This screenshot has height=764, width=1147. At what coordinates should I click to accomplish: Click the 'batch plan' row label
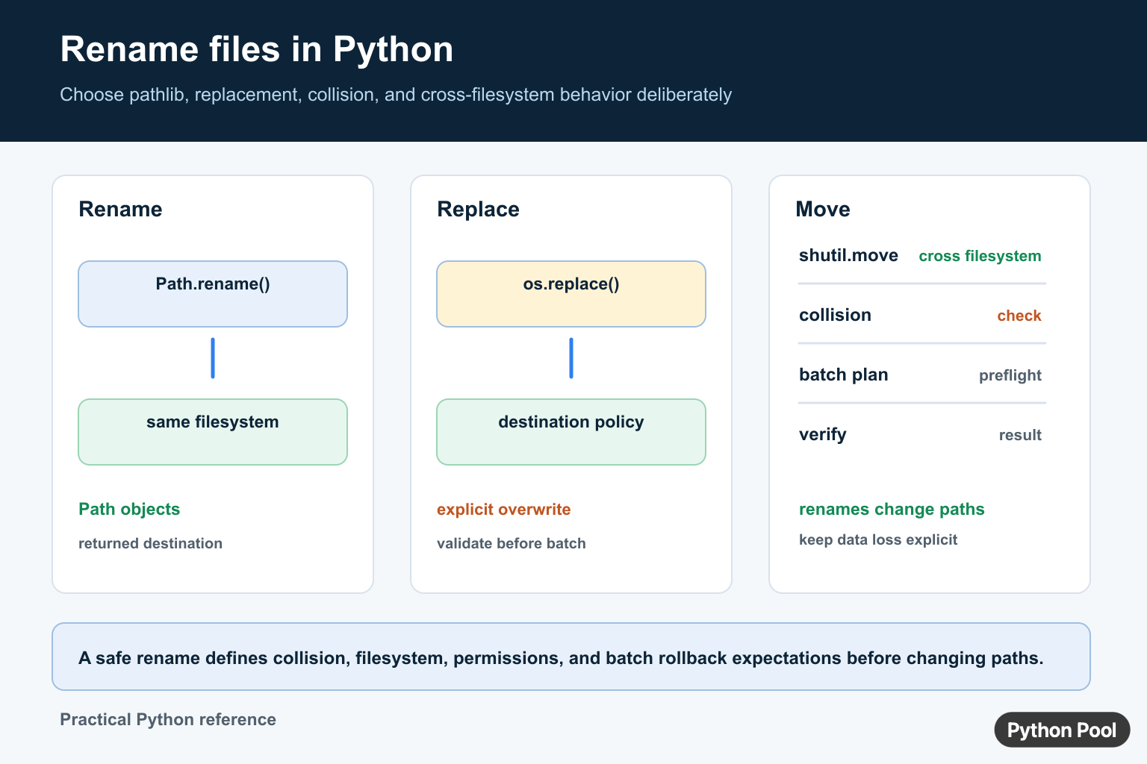click(843, 375)
